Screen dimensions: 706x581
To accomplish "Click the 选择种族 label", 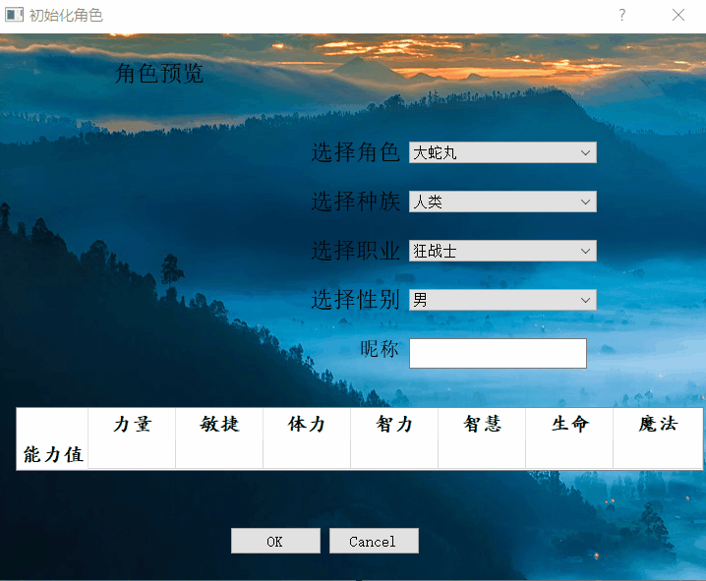I will [356, 202].
